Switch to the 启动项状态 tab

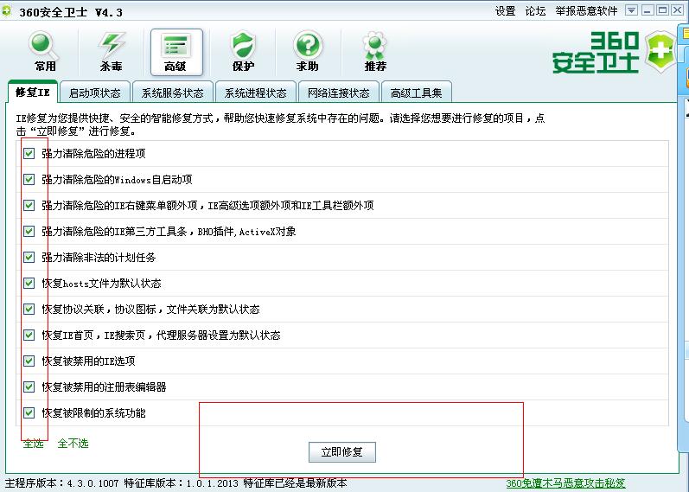coord(95,93)
